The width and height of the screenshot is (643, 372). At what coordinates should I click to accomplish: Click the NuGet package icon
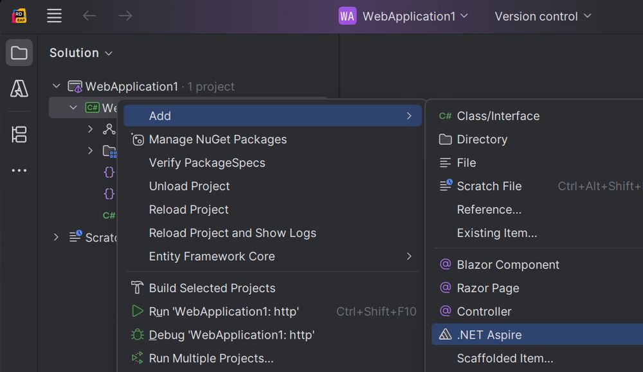138,139
